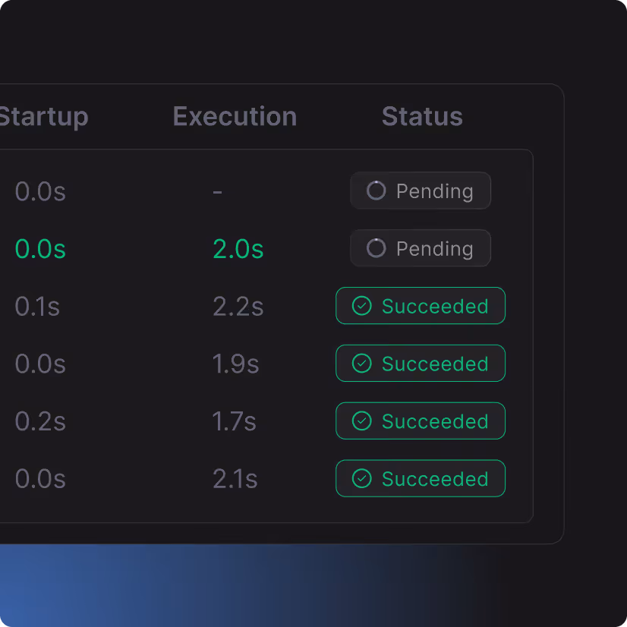Select the 2.1s execution value
Viewport: 627px width, 627px height.
pyautogui.click(x=235, y=479)
